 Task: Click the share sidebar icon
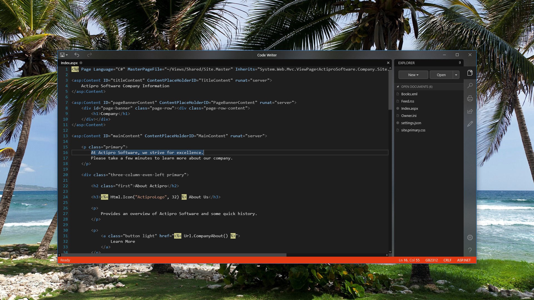coord(470,111)
